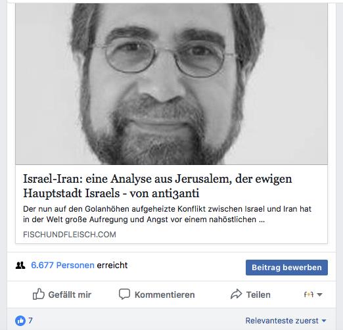Open the Israel-Iran article headline
The width and height of the screenshot is (343, 330).
pyautogui.click(x=157, y=186)
